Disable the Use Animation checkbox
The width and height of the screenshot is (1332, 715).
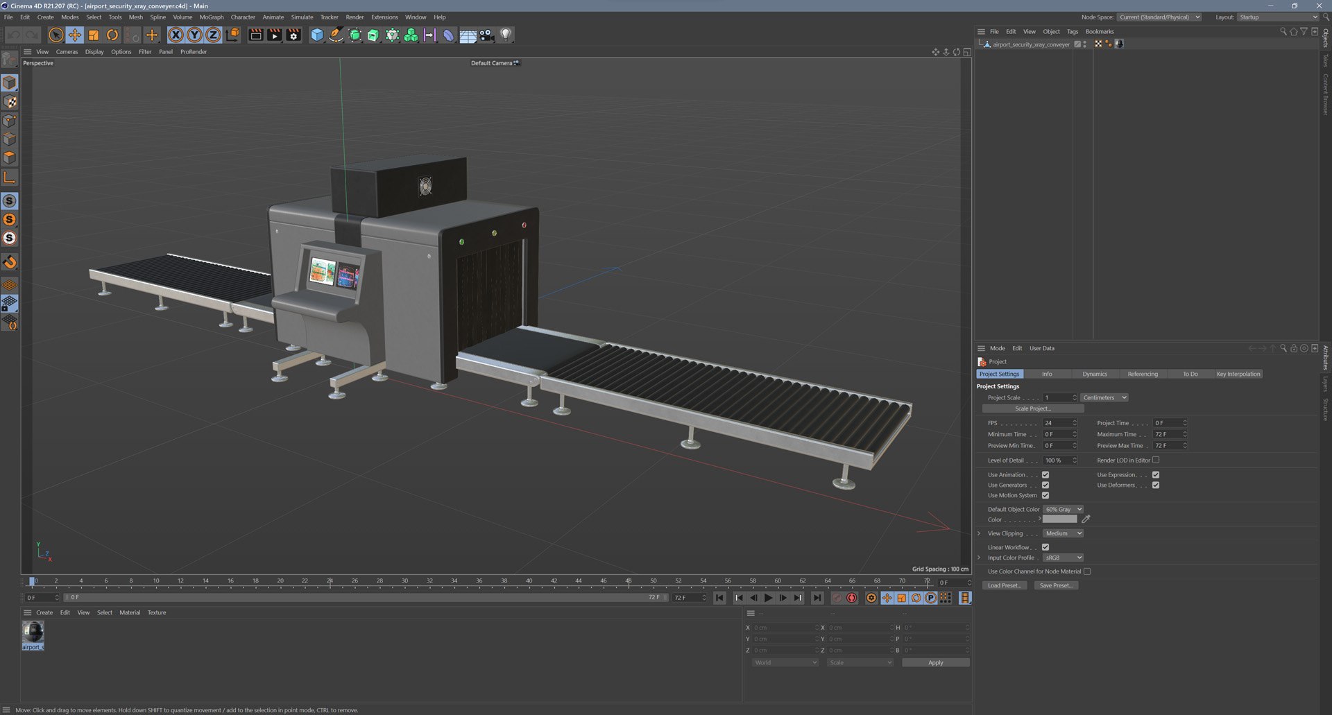(1045, 475)
